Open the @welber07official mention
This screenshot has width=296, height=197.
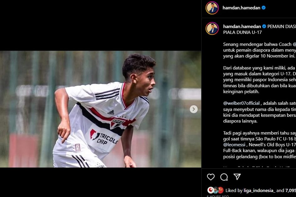coord(241,103)
